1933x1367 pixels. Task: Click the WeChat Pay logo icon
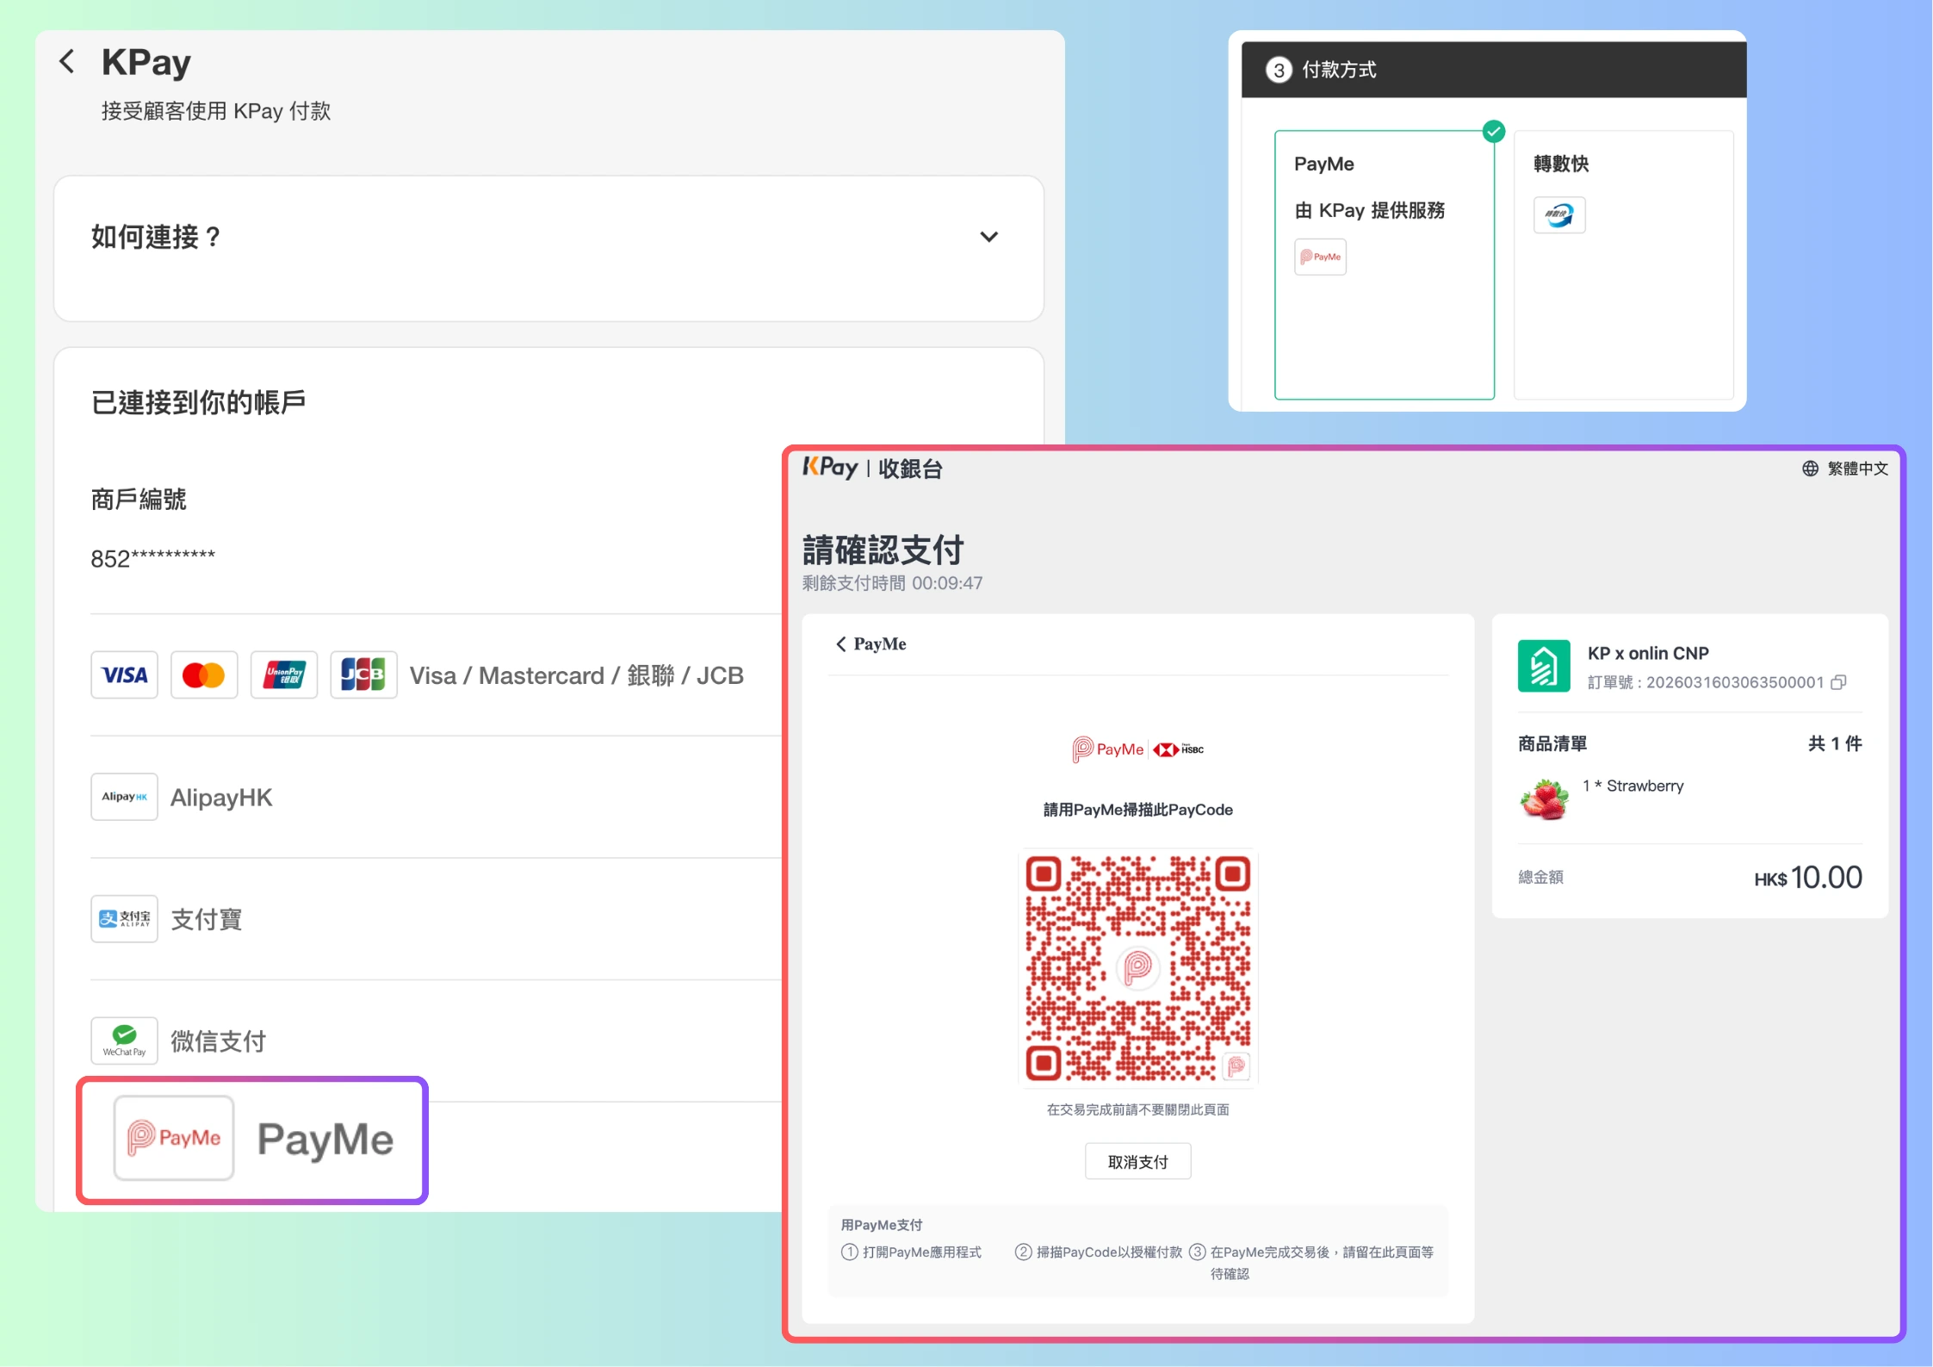(x=124, y=1041)
